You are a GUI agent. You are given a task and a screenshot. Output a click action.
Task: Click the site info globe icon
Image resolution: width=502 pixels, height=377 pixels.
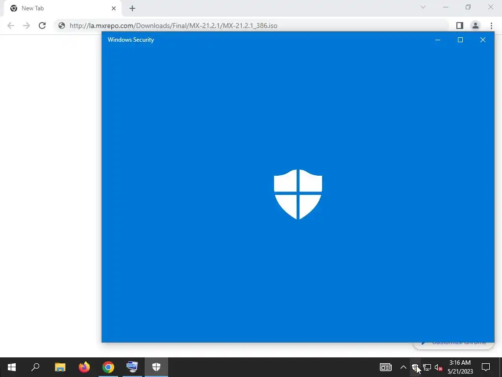pos(62,26)
